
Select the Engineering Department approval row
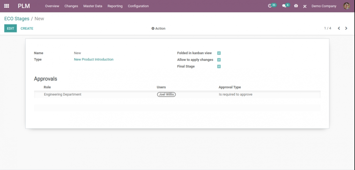63,94
